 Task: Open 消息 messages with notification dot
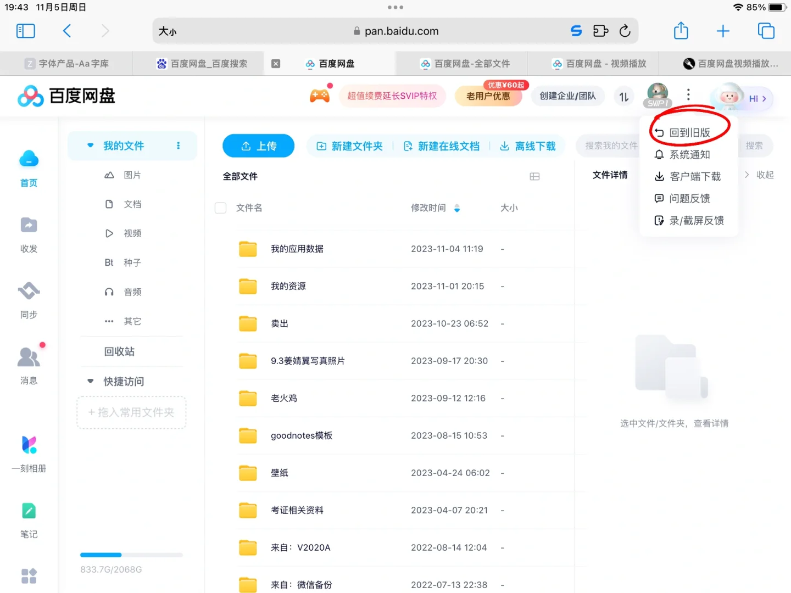(29, 362)
